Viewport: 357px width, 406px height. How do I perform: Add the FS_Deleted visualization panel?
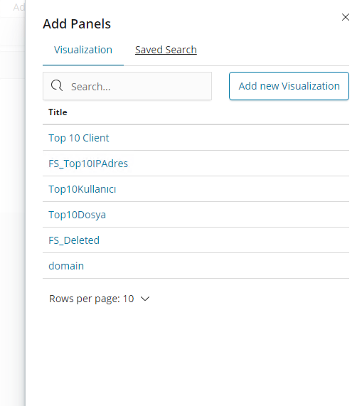point(74,240)
